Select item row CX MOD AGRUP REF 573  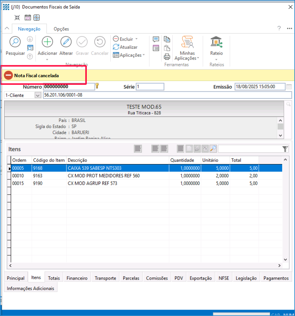pos(92,183)
